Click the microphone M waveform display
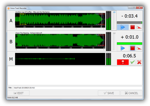Screen dimensions: 150x106 point(60,59)
